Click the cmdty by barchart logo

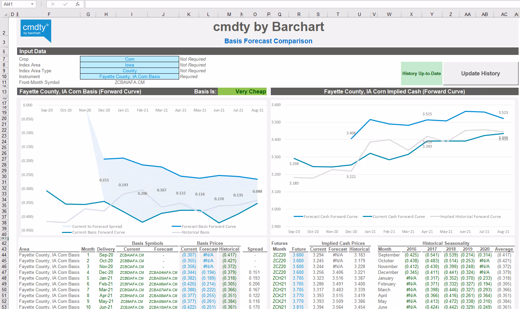coord(36,31)
